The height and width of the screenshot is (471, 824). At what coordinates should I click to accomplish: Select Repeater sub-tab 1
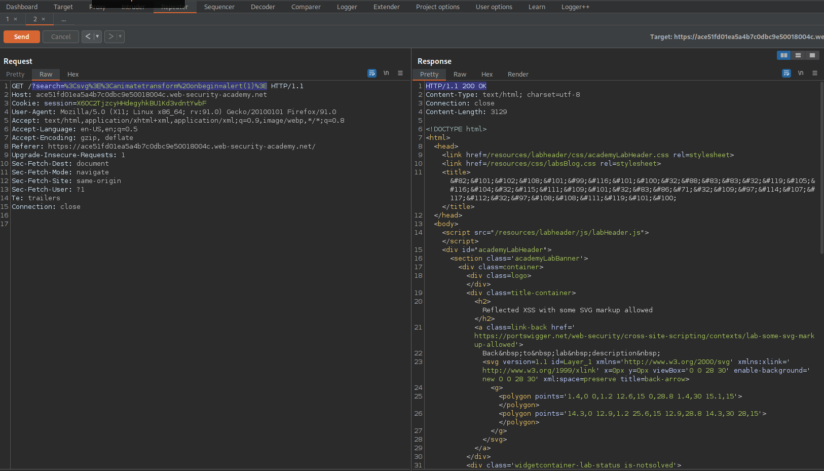pos(7,19)
